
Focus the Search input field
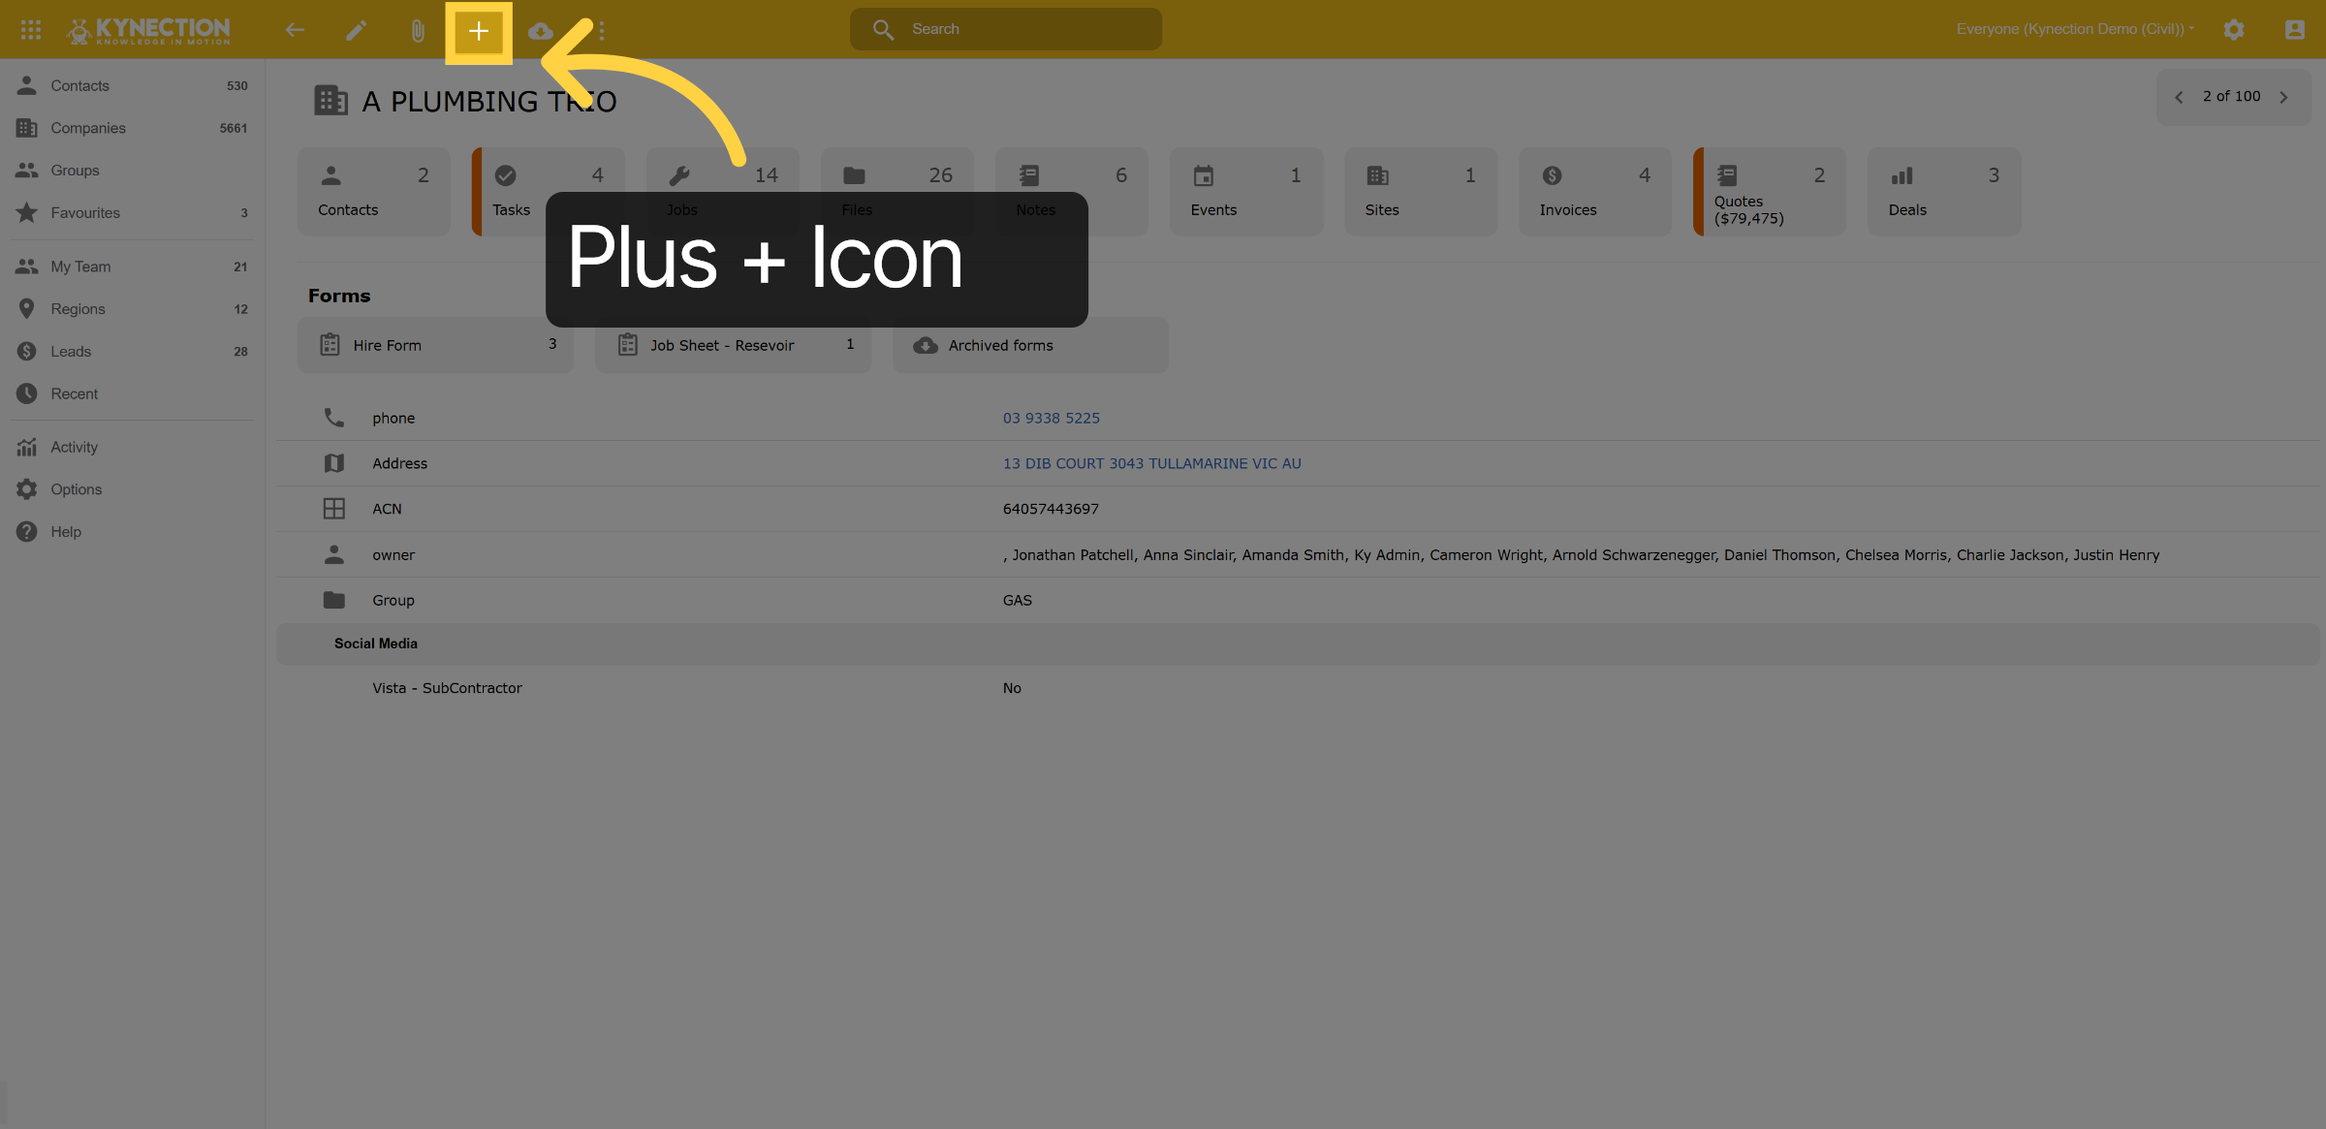1006,29
